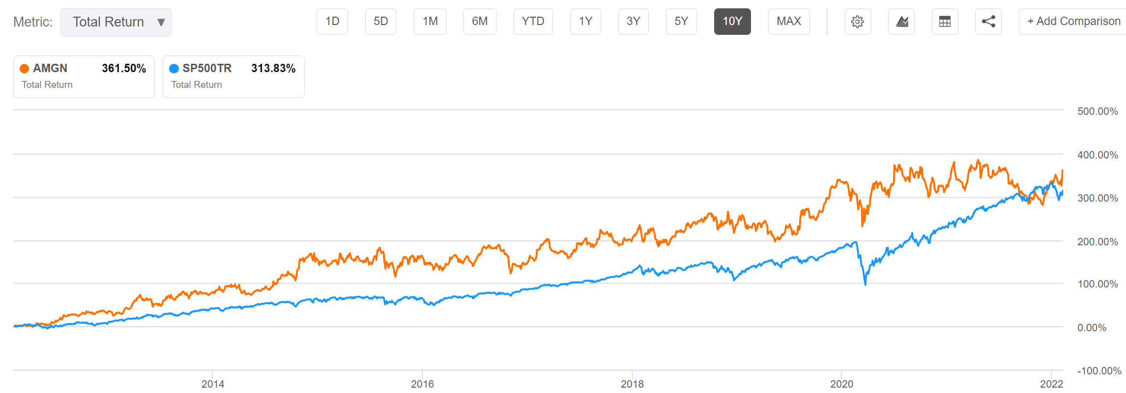Image resolution: width=1126 pixels, height=393 pixels.
Task: Click the 300.00% y-axis label
Action: (1097, 198)
